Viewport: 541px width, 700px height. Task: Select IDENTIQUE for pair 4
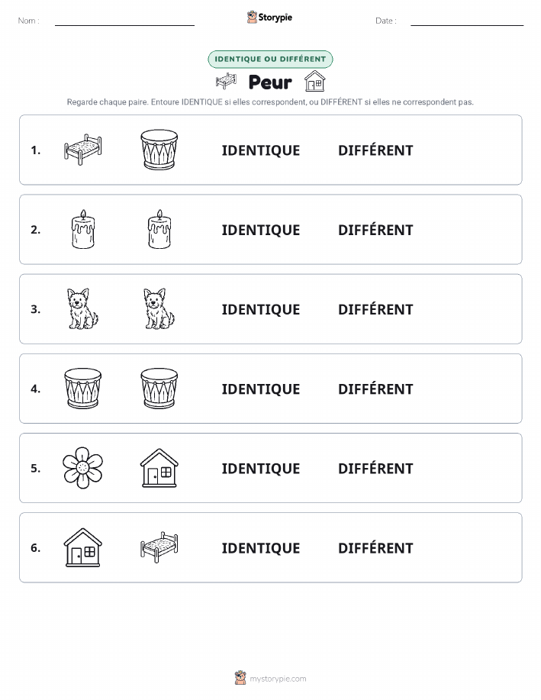pos(261,389)
